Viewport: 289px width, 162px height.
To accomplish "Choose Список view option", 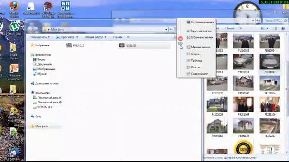I will (x=194, y=54).
